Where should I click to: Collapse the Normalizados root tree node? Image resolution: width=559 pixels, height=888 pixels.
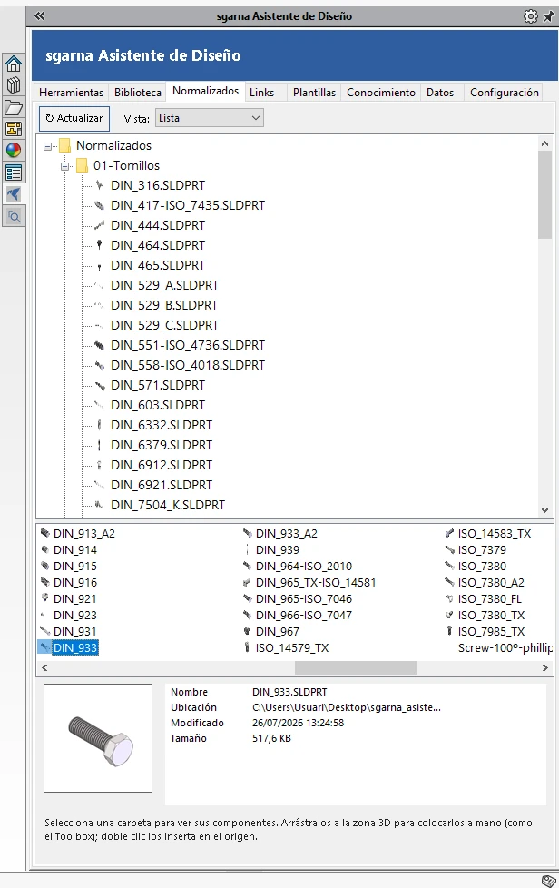coord(47,146)
